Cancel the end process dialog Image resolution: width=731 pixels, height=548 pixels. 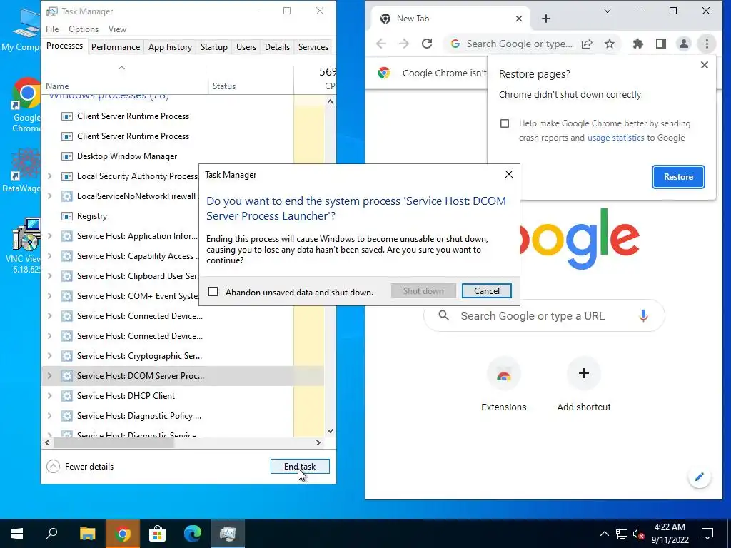[487, 291]
